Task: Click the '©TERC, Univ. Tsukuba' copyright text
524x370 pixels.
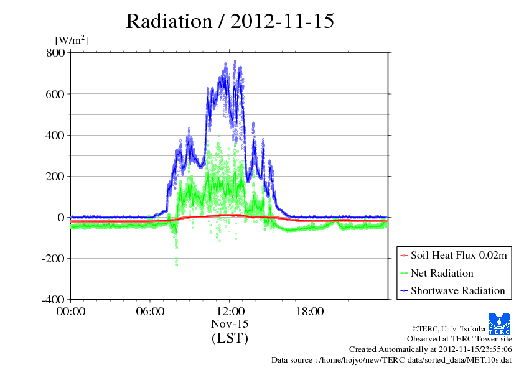Action: tap(449, 328)
